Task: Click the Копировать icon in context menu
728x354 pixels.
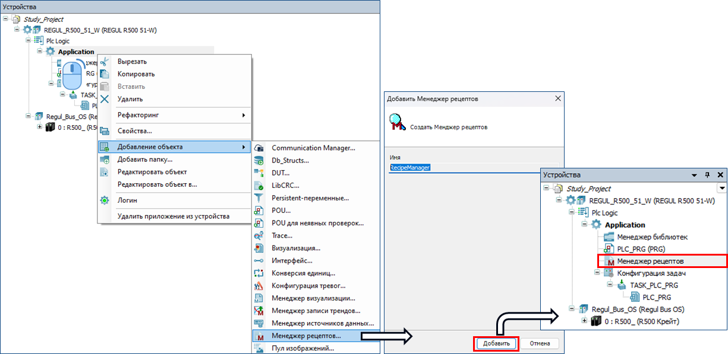Action: (x=105, y=74)
